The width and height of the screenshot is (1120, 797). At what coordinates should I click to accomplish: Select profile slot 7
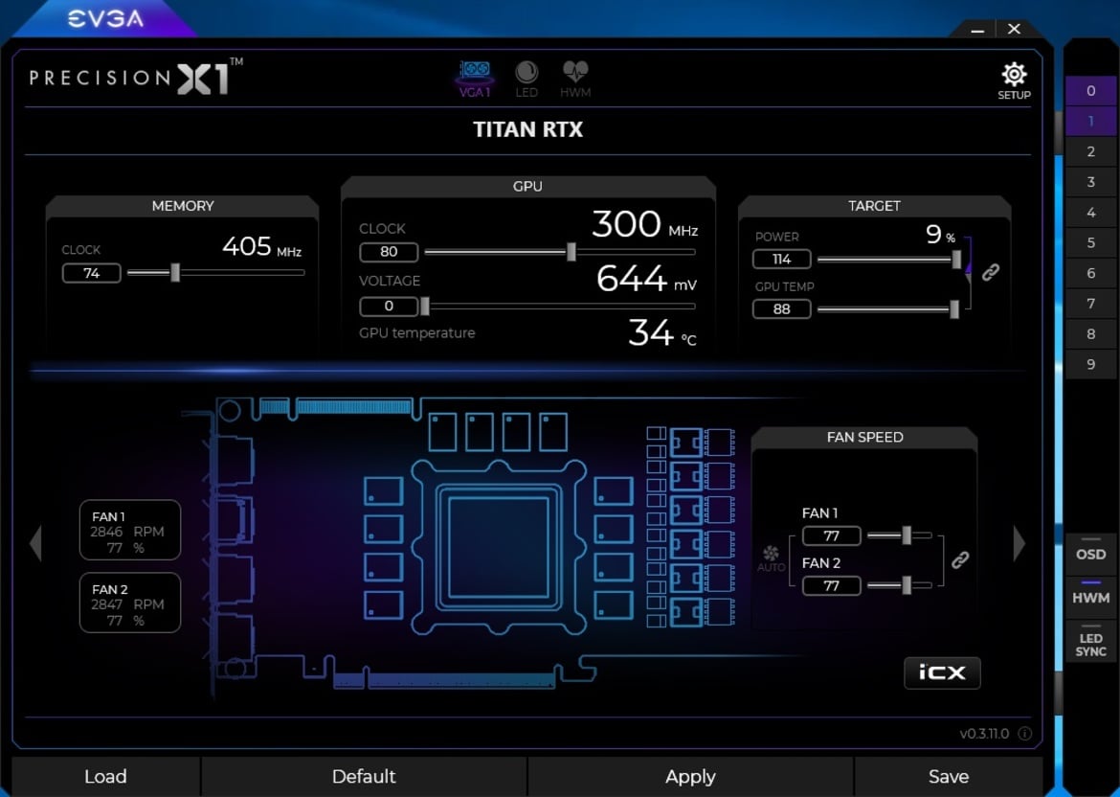point(1090,303)
